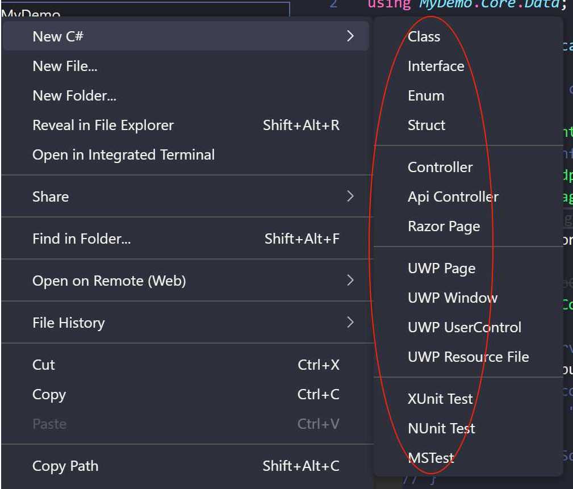This screenshot has height=489, width=573.
Task: Add a new Struct
Action: tap(426, 125)
